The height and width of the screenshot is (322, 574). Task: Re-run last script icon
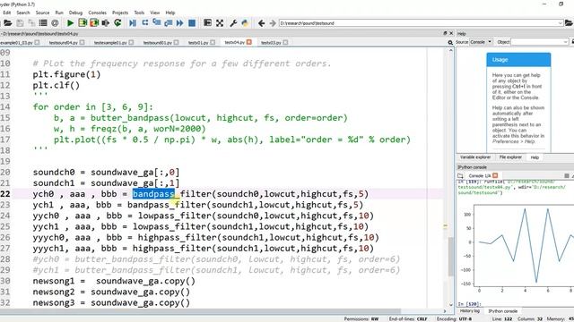coord(117,23)
